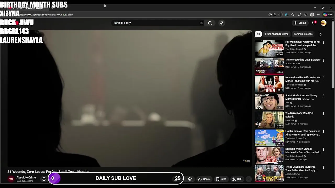Open the split screen icon in address bar

(x=275, y=15)
